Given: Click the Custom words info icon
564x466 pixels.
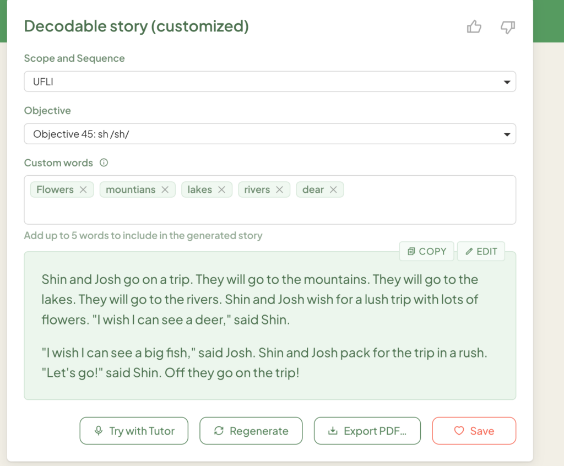Looking at the screenshot, I should 104,162.
